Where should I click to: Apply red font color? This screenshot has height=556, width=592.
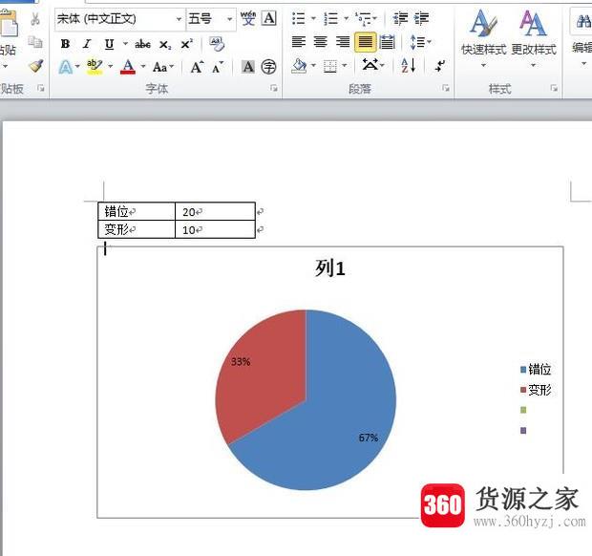point(128,67)
